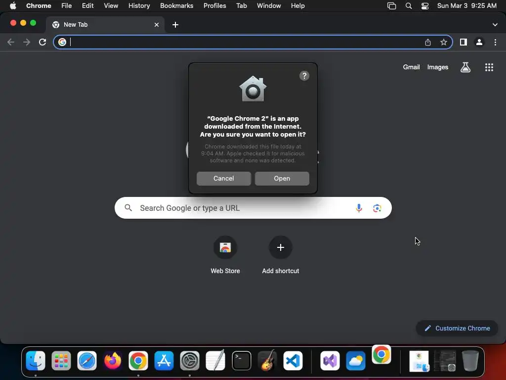The image size is (506, 380).
Task: Click the date and time clock
Action: [x=466, y=6]
